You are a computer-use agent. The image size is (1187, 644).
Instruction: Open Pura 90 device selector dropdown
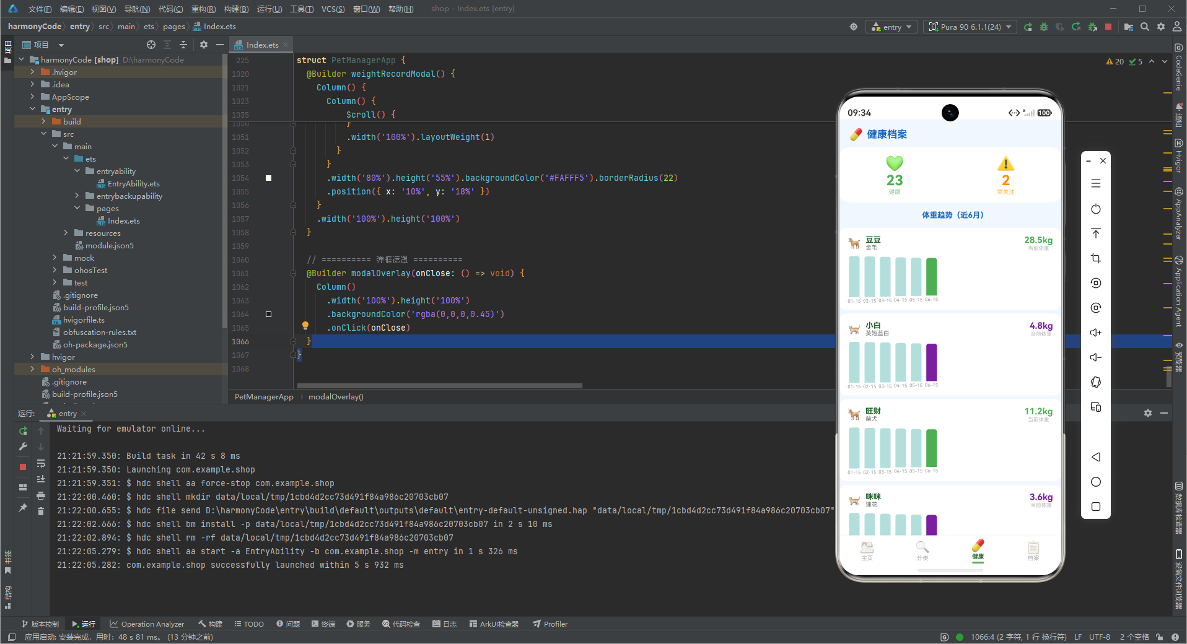tap(970, 27)
